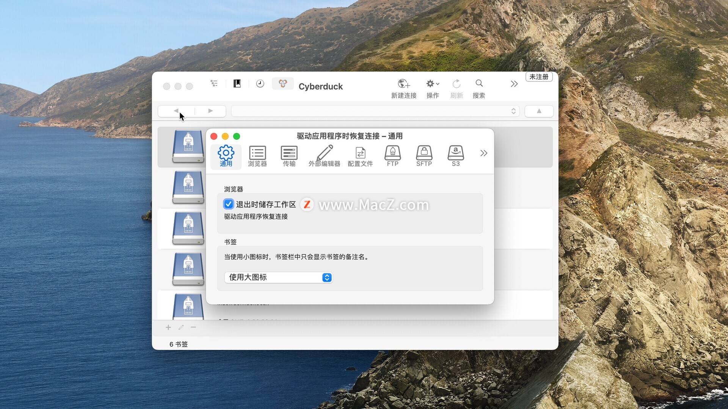This screenshot has height=409, width=728.
Task: Switch to Bonjour view icon
Action: tap(283, 84)
